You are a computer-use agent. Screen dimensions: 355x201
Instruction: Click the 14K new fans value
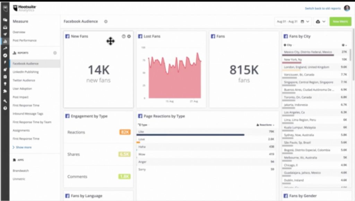click(98, 70)
